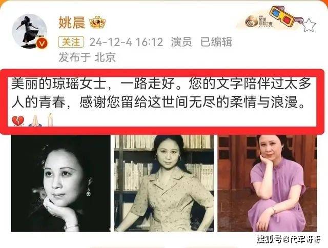Click the praying hands emoji

35,120
